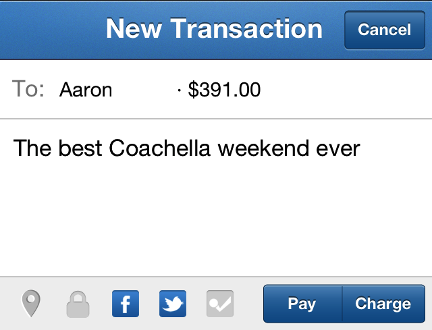Tap the word "Coachella" in the note
The image size is (432, 330).
(160, 148)
